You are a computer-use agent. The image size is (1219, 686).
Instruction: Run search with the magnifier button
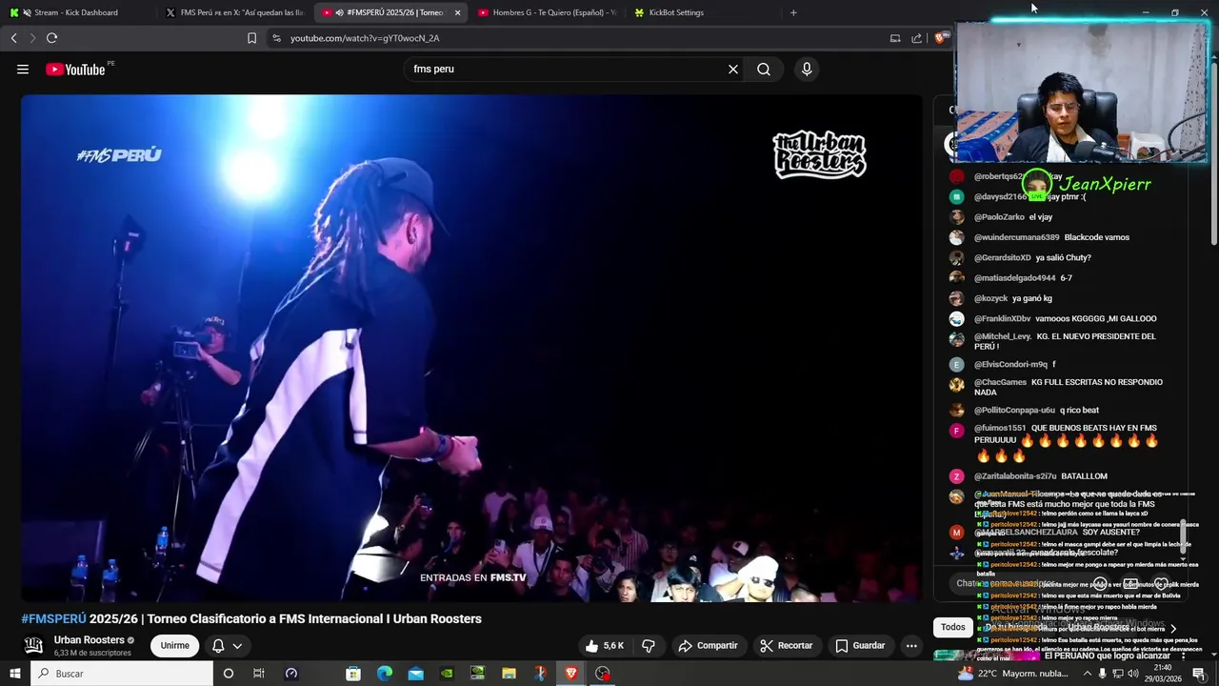tap(764, 69)
